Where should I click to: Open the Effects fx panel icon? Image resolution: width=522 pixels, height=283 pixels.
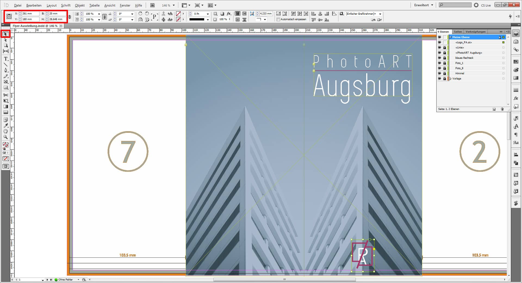(516, 98)
